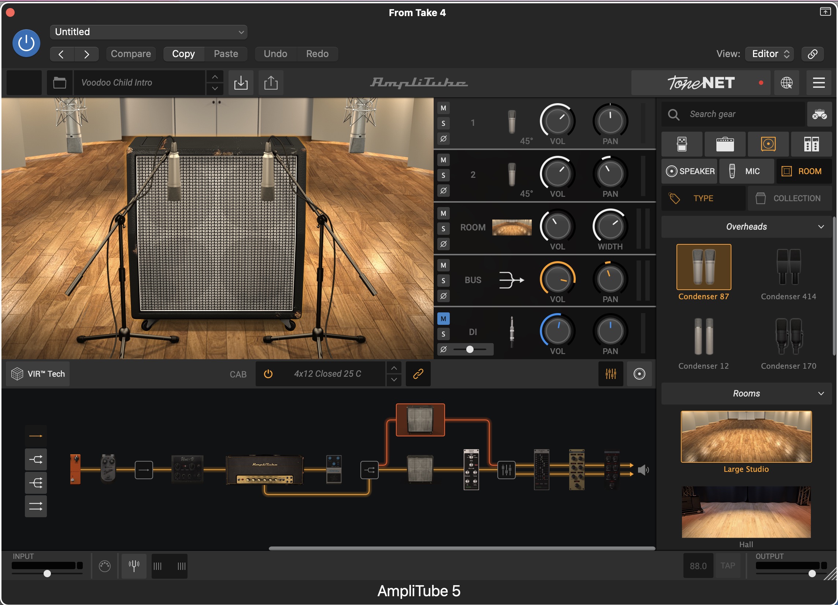Open the VIR Tech view
This screenshot has height=605, width=838.
pyautogui.click(x=38, y=374)
